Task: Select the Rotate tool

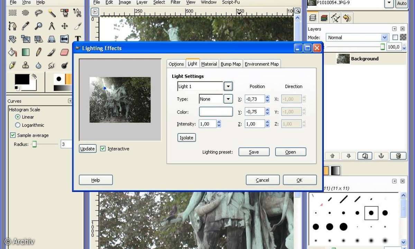Action: coord(12,39)
